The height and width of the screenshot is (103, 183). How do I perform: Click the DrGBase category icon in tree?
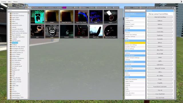point(11,45)
